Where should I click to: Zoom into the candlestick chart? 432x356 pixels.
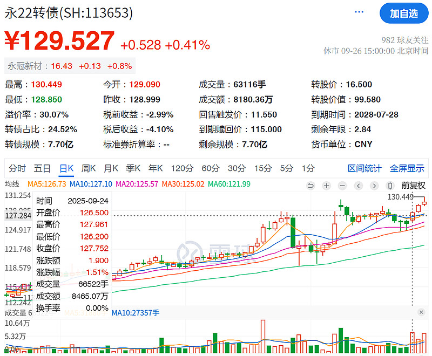pyautogui.click(x=326, y=186)
